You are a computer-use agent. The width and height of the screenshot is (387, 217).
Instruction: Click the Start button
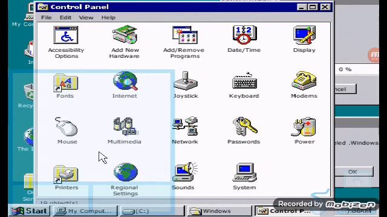tap(30, 211)
